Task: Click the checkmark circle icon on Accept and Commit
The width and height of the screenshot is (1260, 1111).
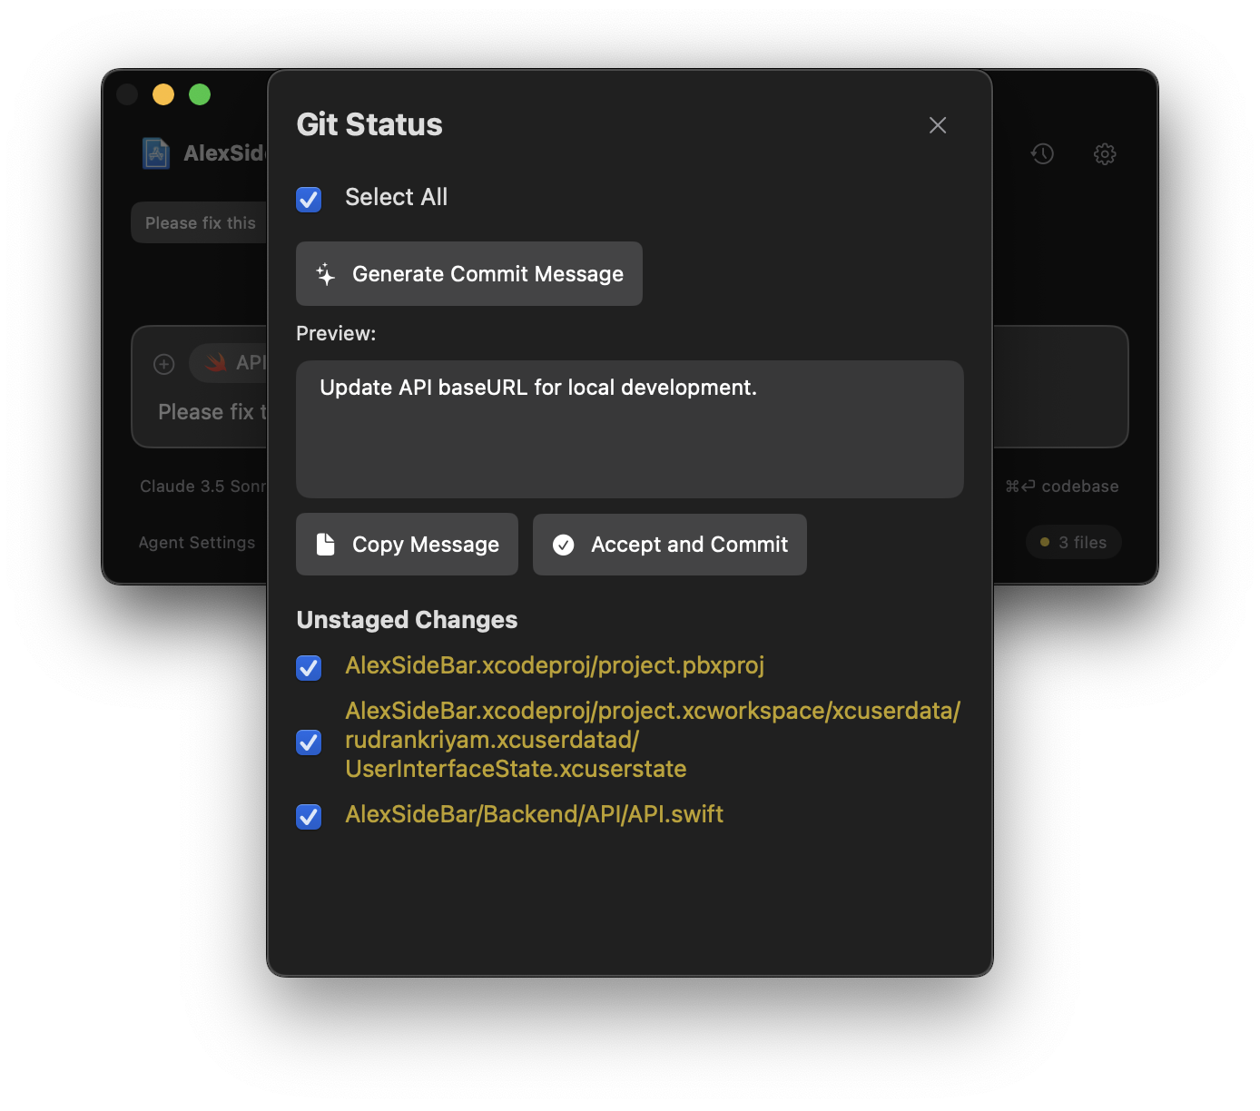Action: pyautogui.click(x=563, y=544)
